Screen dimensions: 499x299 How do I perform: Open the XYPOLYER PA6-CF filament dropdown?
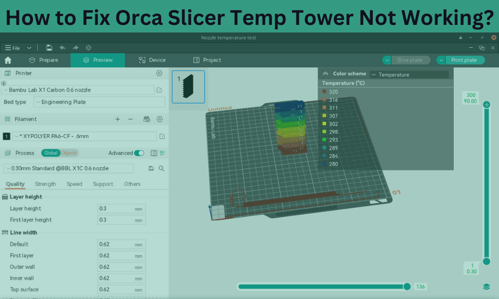point(84,137)
